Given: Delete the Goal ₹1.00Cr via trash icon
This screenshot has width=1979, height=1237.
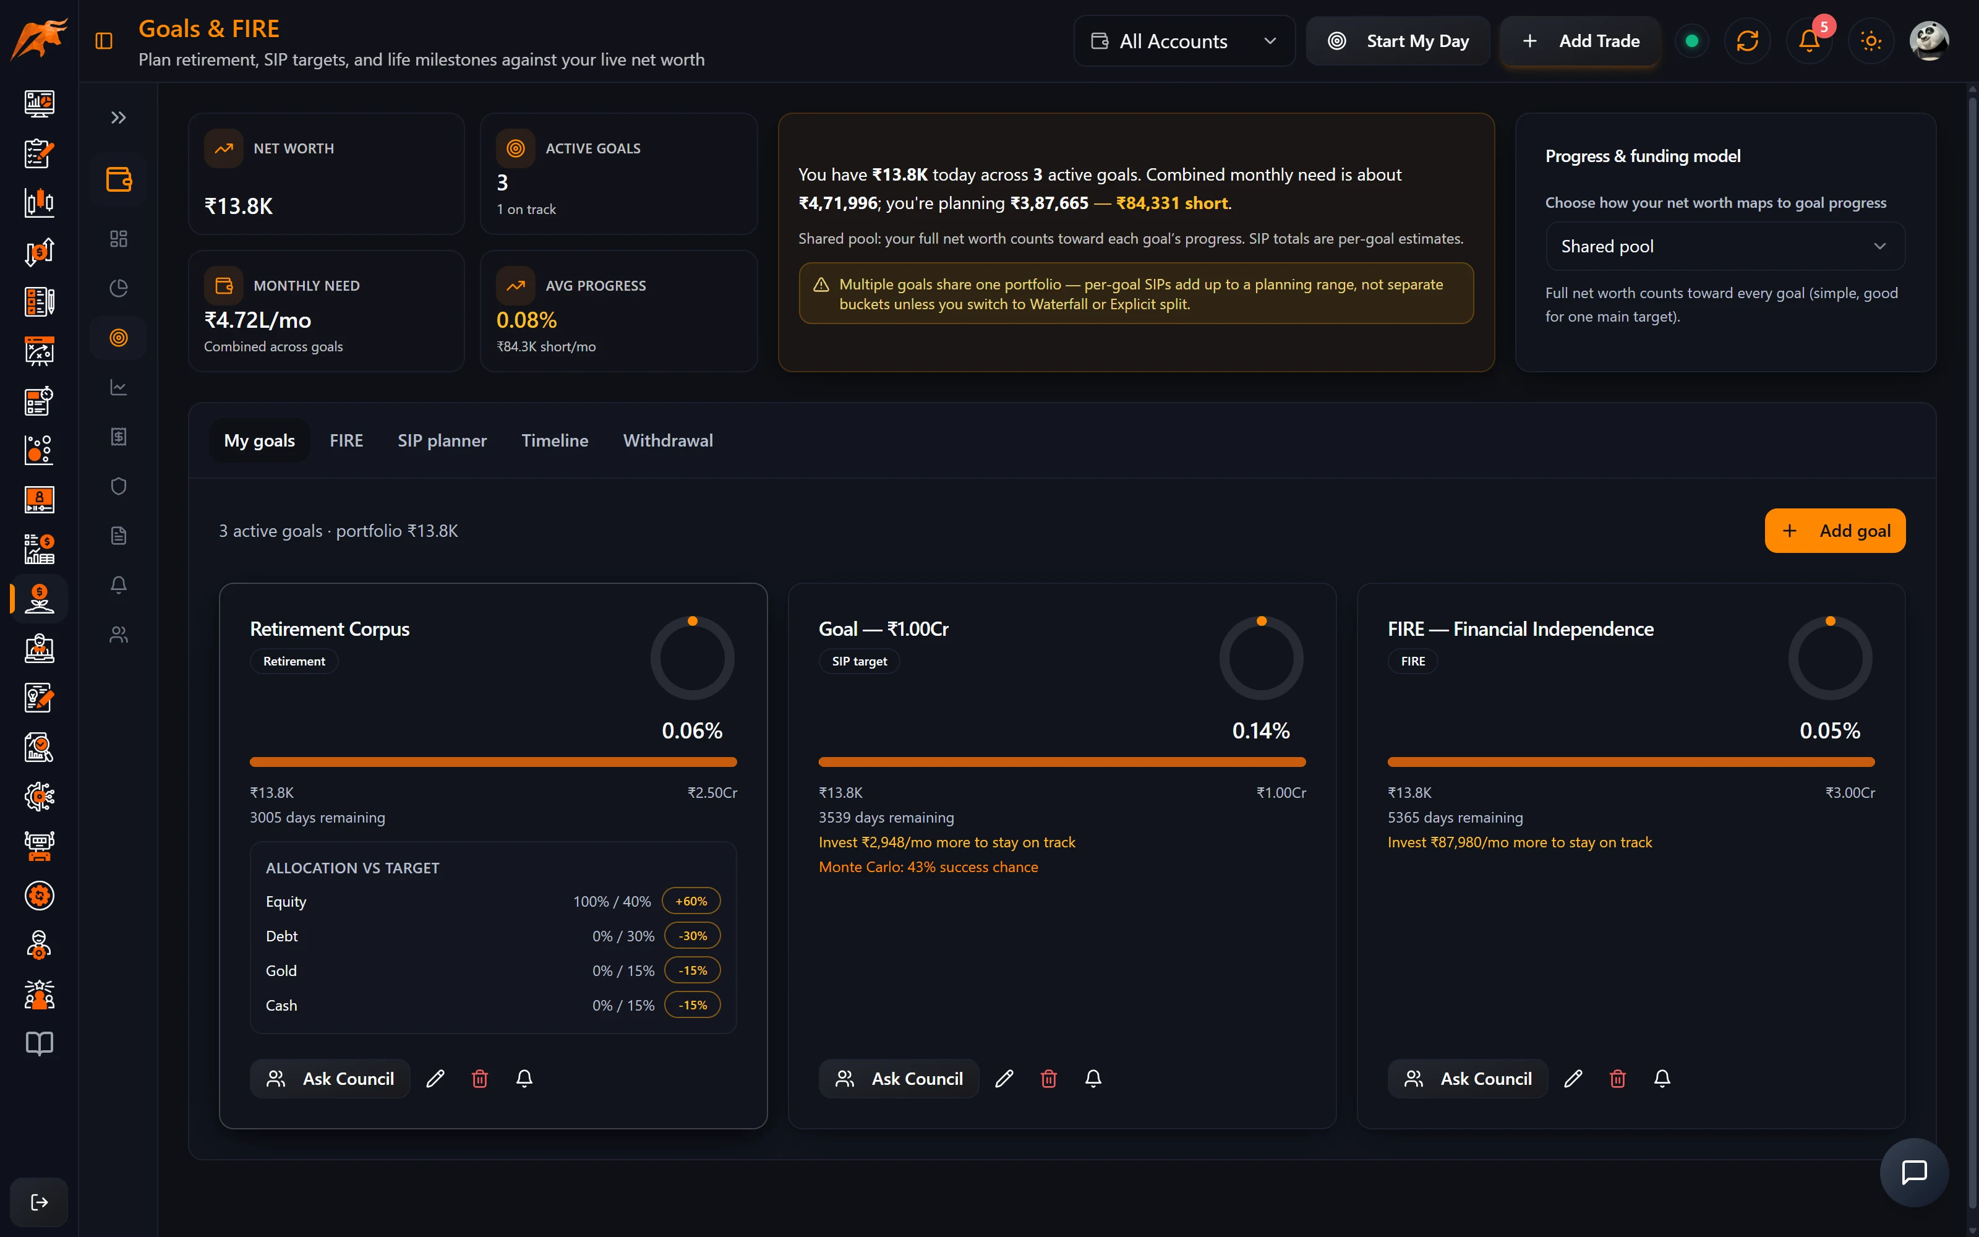Looking at the screenshot, I should [1048, 1079].
